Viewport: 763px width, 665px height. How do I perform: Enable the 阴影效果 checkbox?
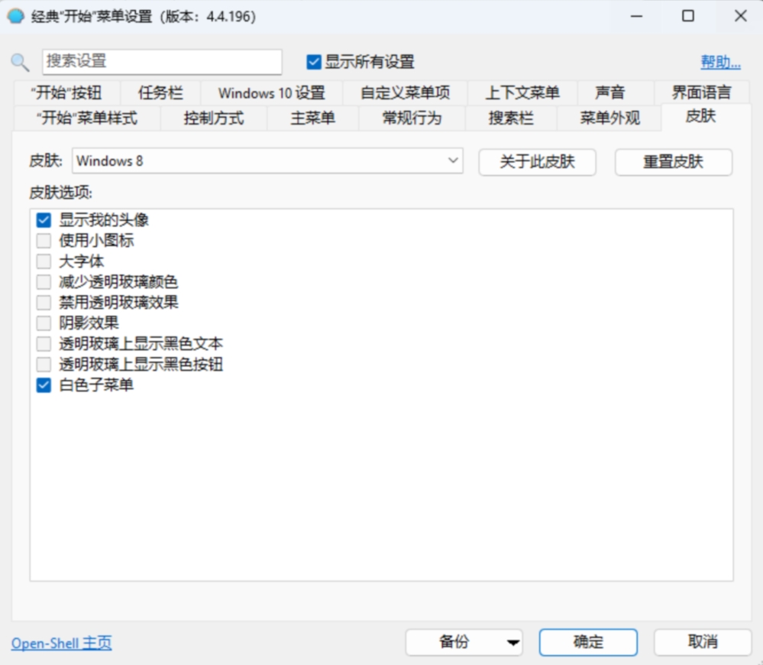pyautogui.click(x=44, y=323)
